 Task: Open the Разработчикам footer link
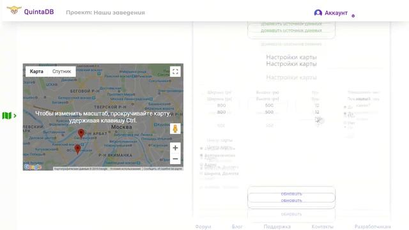(x=373, y=227)
